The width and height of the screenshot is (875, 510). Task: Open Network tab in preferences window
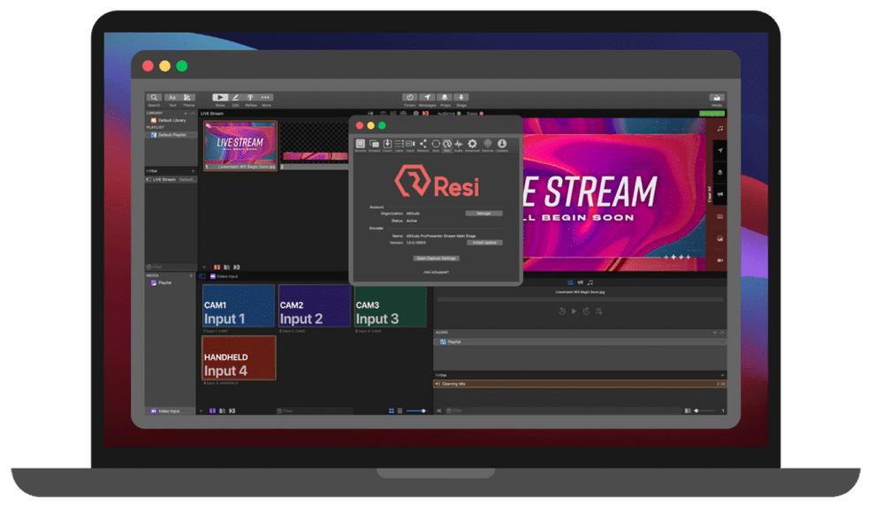423,145
